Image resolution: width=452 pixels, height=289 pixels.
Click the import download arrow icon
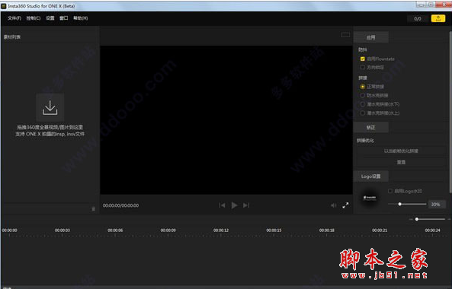(x=50, y=107)
